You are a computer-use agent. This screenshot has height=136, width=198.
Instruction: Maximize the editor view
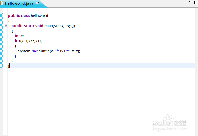[x=196, y=2]
